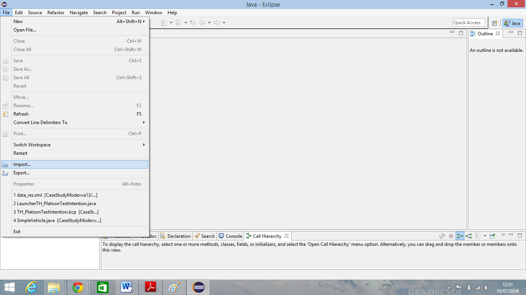This screenshot has width=526, height=295.
Task: Toggle Show Caller Hierarchy in Call Hierarchy view
Action: click(x=460, y=236)
